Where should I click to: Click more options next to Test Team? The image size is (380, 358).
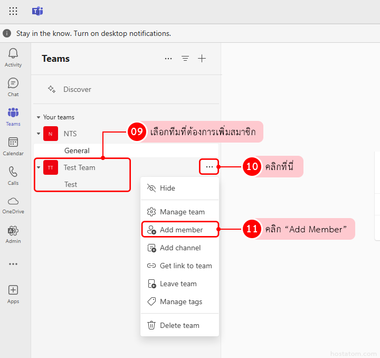click(x=210, y=167)
